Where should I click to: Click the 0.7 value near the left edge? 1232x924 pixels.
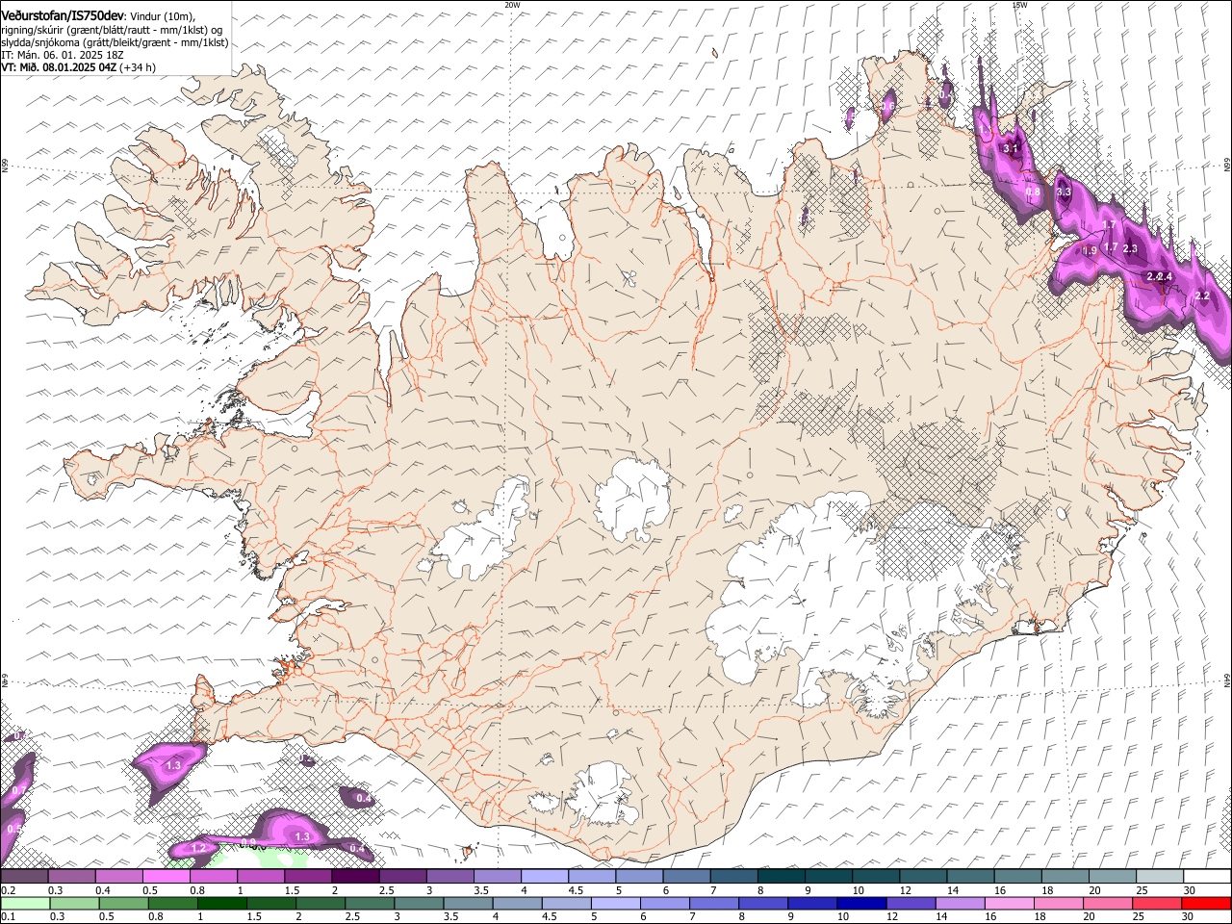click(x=18, y=790)
